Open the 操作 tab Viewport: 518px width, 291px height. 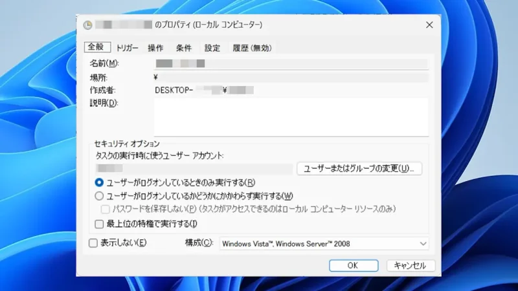click(155, 48)
